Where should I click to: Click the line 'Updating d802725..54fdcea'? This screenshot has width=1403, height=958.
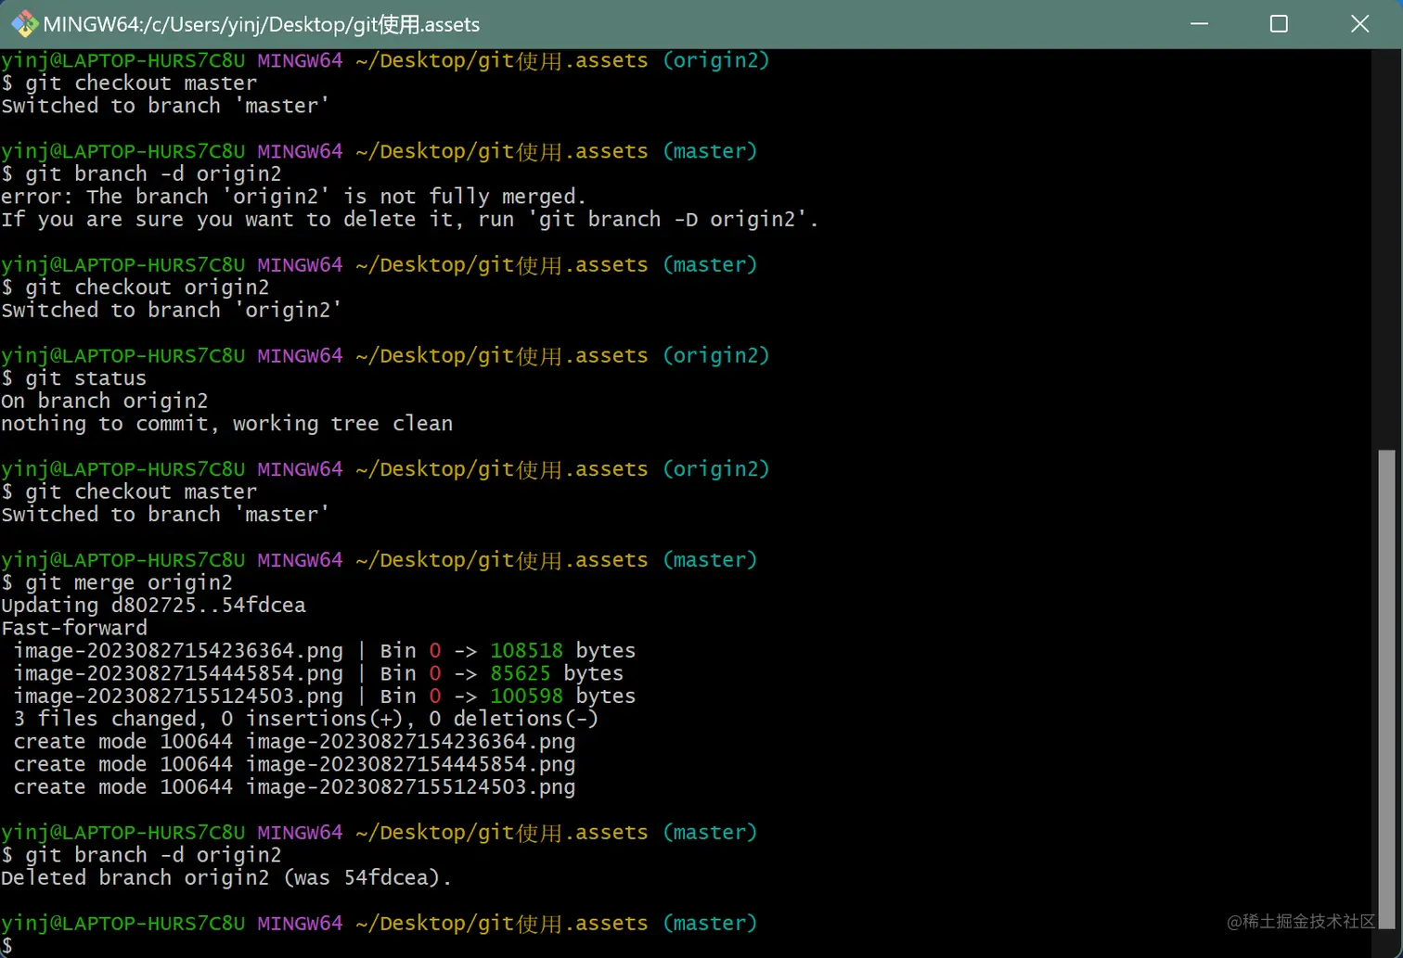[153, 606]
